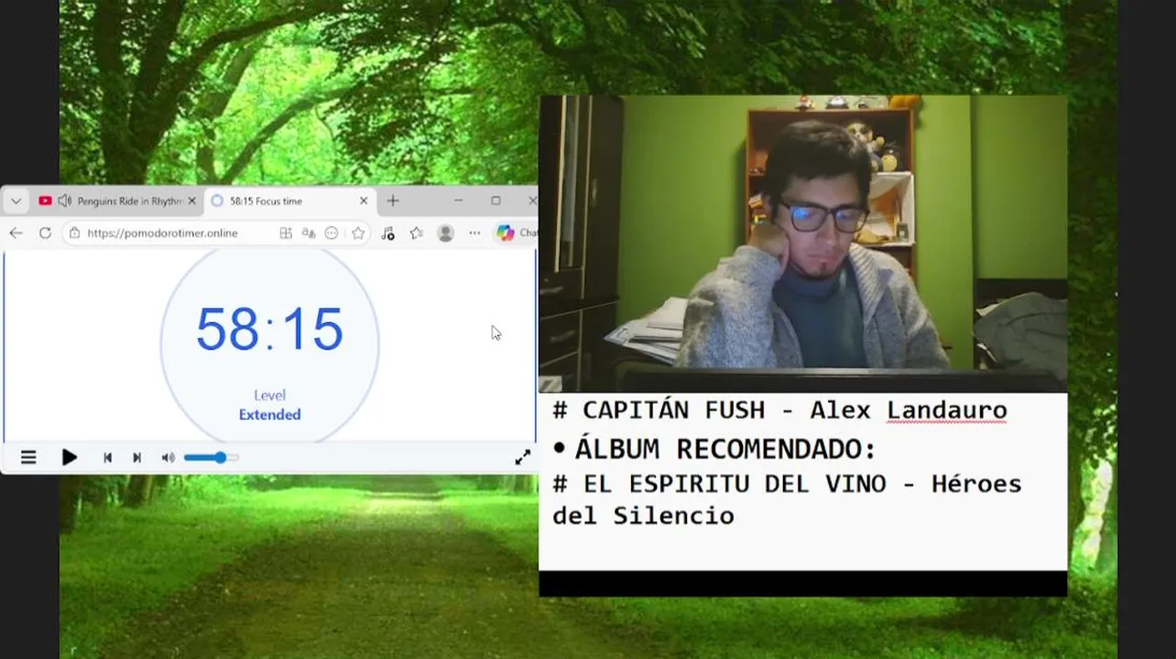Screen dimensions: 1176x659
Task: Click the pomodorotimer.online address bar URL
Action: pyautogui.click(x=162, y=233)
